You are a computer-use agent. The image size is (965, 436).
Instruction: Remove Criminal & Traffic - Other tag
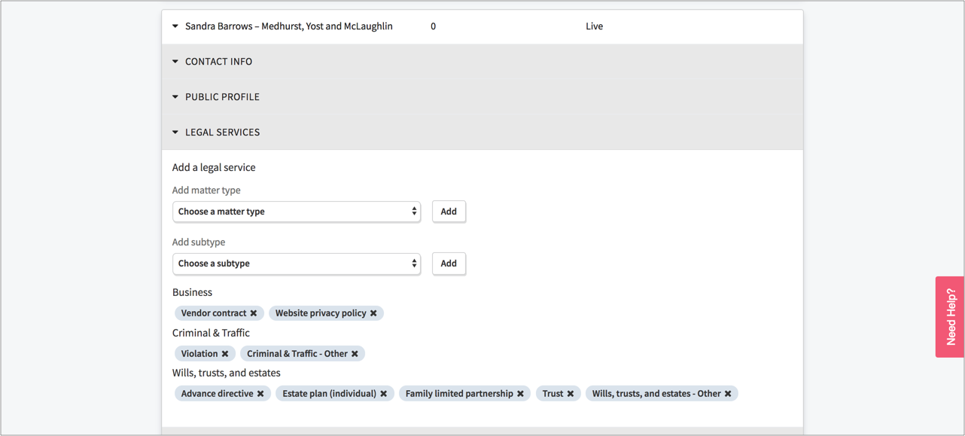355,354
